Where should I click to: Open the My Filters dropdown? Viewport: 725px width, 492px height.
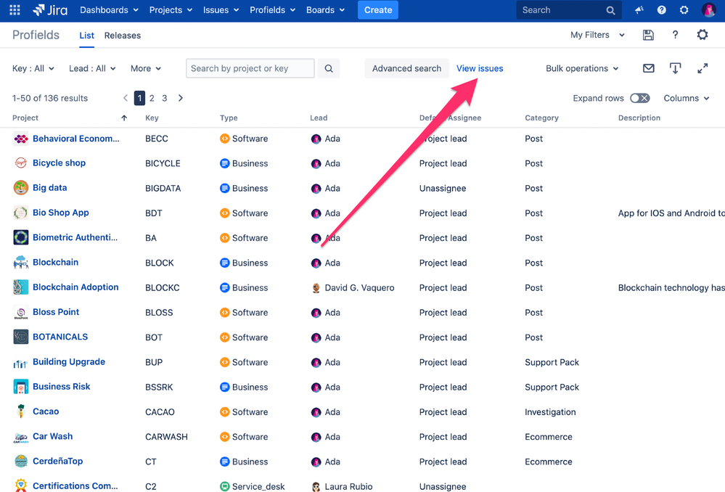click(x=597, y=35)
